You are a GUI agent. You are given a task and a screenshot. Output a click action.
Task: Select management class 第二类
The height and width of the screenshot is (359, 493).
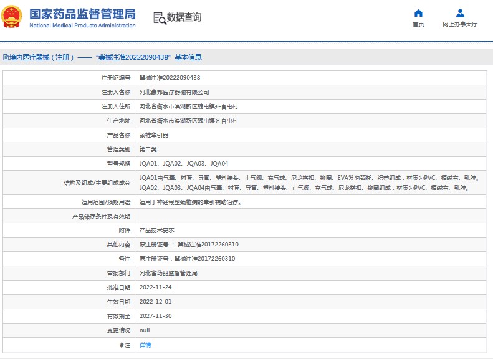[148, 149]
